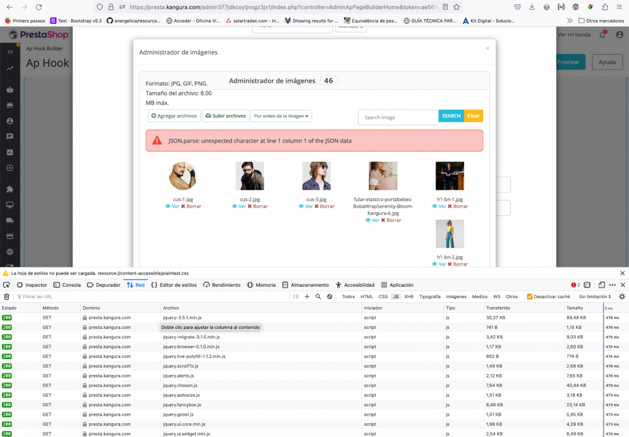Viewport: 629px width, 437px height.
Task: Toggle Desactivar caché checkbox
Action: [530, 296]
